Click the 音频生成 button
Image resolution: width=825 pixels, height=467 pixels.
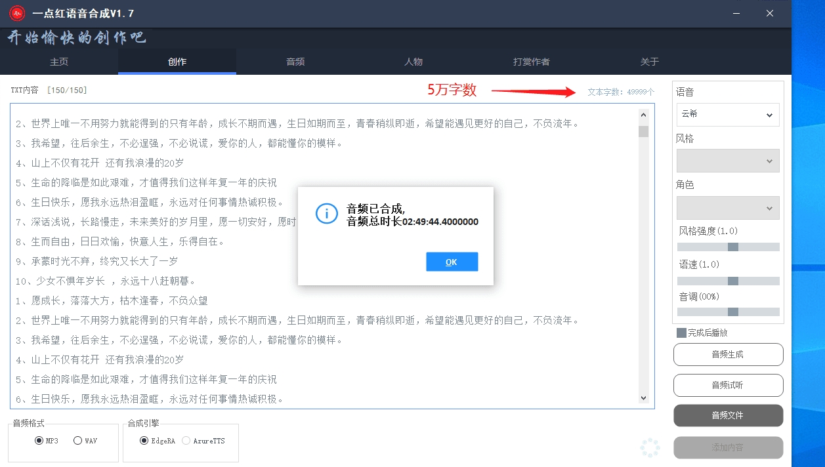(728, 354)
